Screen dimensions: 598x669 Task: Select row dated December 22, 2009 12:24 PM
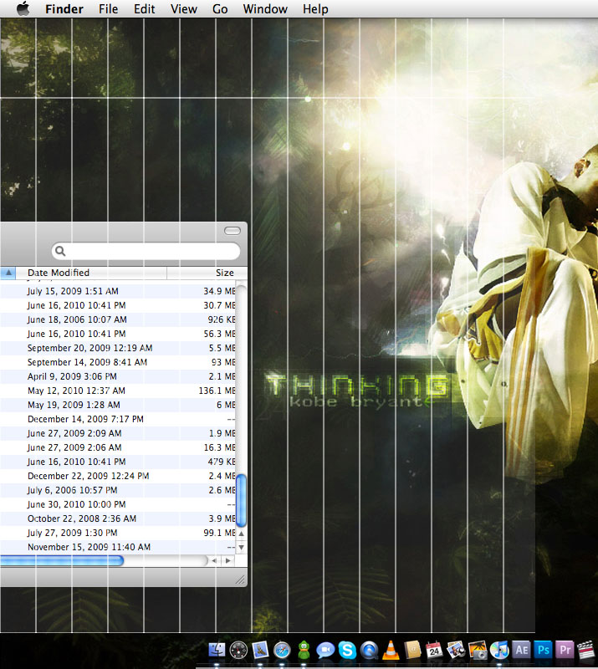118,476
